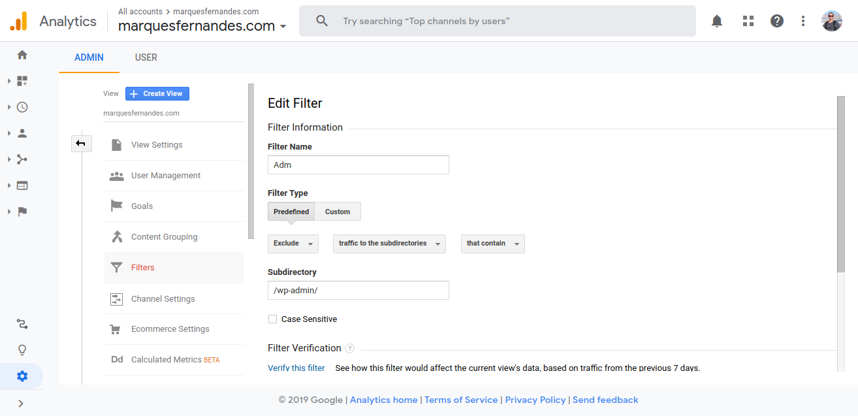This screenshot has width=858, height=416.
Task: Click the Google Analytics logo
Action: 18,22
